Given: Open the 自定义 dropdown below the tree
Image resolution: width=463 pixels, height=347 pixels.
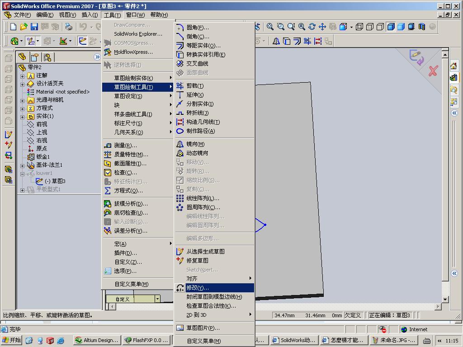Looking at the screenshot, I should click(157, 299).
